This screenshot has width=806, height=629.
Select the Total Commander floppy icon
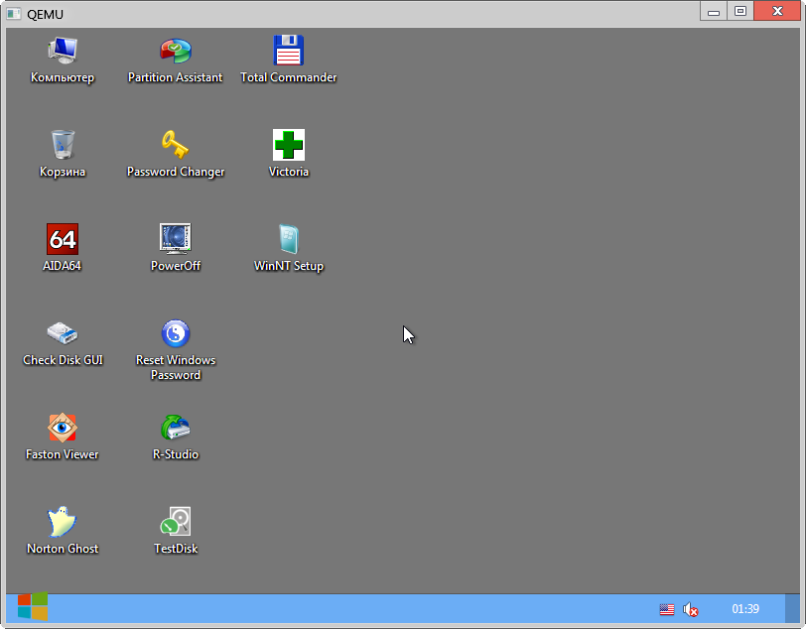pyautogui.click(x=289, y=51)
